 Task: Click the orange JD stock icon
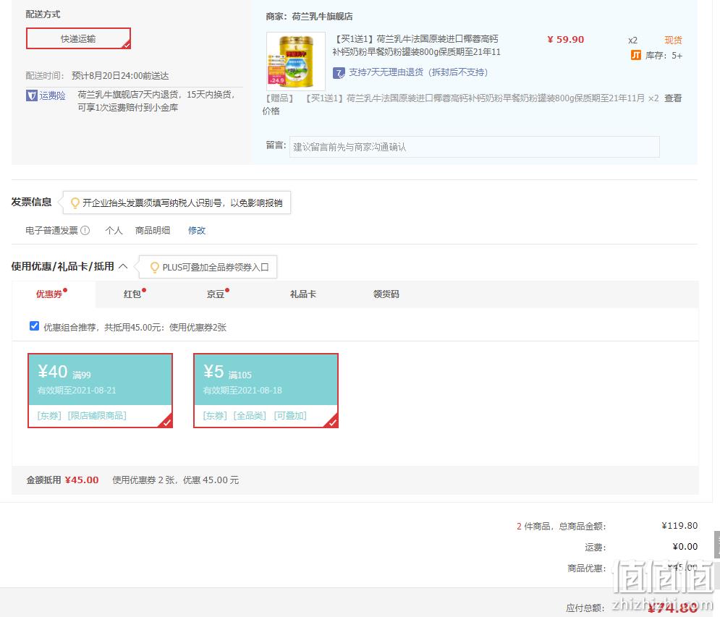tap(636, 55)
